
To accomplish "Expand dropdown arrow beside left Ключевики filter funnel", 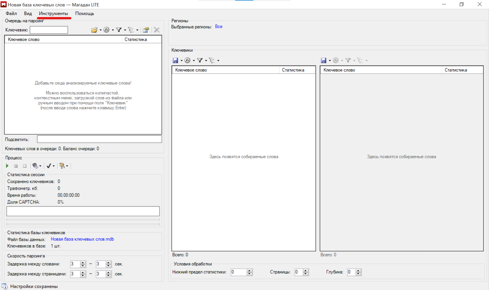I will tap(206, 61).
